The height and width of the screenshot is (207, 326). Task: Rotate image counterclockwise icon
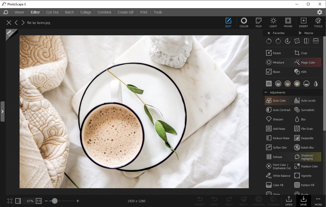(x=269, y=41)
